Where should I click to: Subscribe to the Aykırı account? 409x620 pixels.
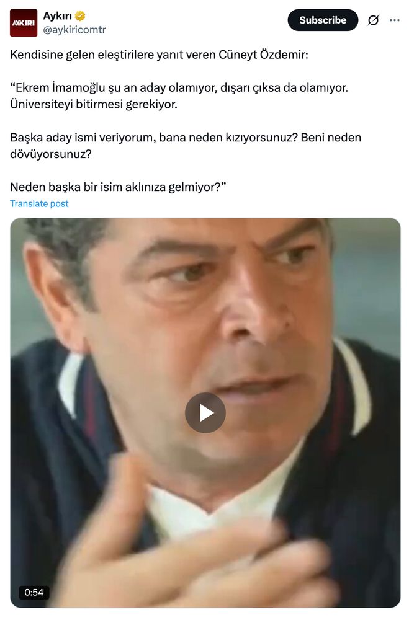pyautogui.click(x=323, y=20)
